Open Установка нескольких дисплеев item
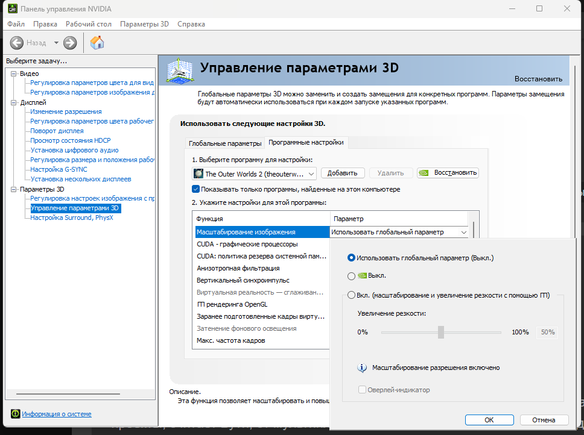The image size is (584, 435). pyautogui.click(x=81, y=179)
